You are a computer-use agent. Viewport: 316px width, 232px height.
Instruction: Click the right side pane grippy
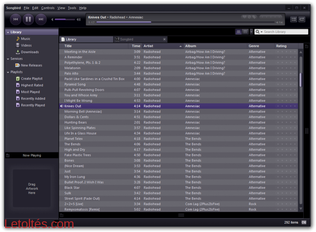point(307,131)
